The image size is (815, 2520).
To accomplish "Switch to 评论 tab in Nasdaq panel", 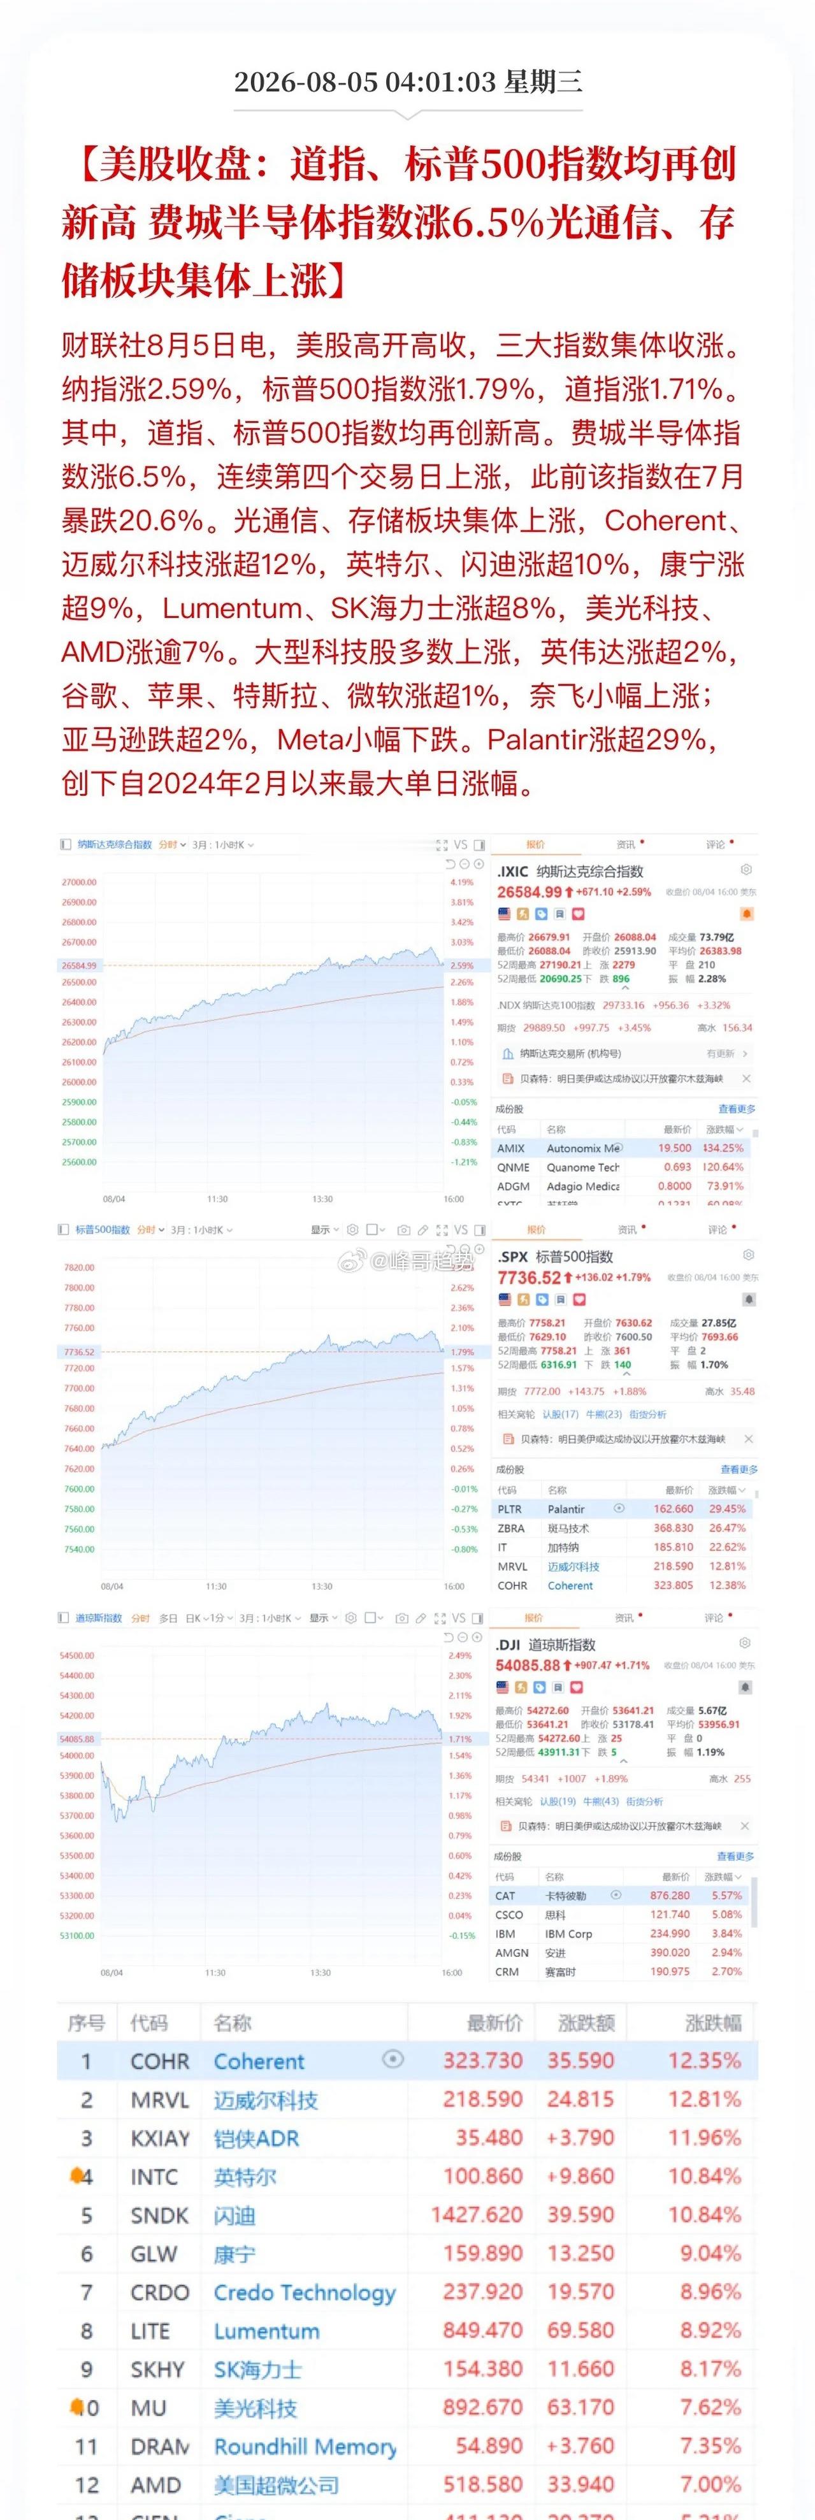I will [716, 844].
